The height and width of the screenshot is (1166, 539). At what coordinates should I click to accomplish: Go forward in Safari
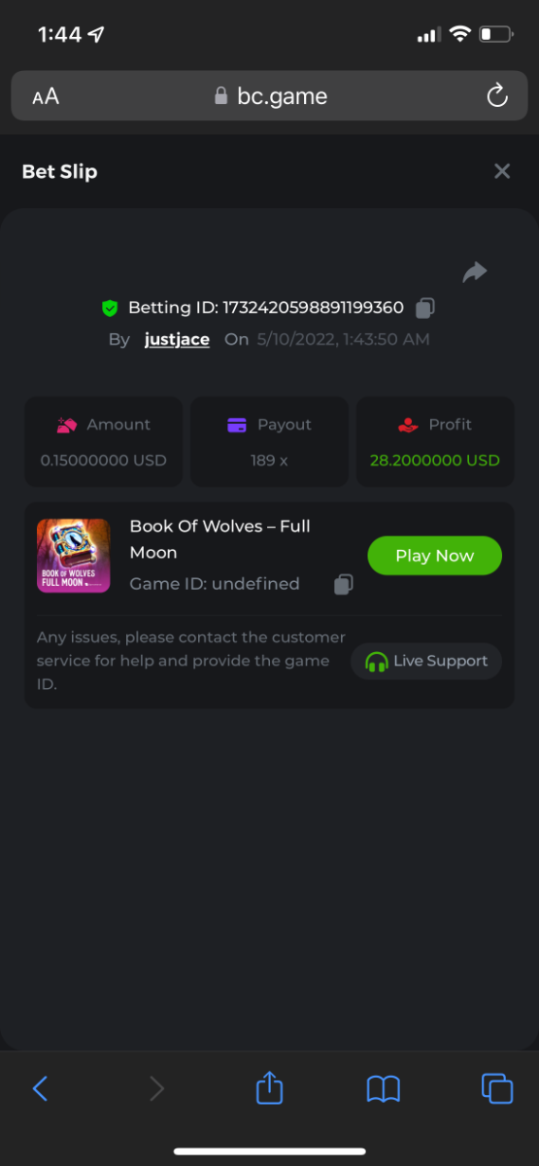[156, 1088]
